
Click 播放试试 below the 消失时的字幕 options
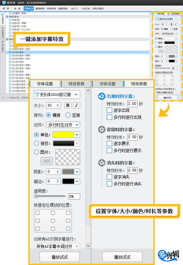[x=122, y=257]
